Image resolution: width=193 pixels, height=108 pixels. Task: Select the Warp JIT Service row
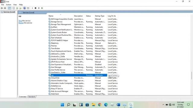[x=83, y=89]
